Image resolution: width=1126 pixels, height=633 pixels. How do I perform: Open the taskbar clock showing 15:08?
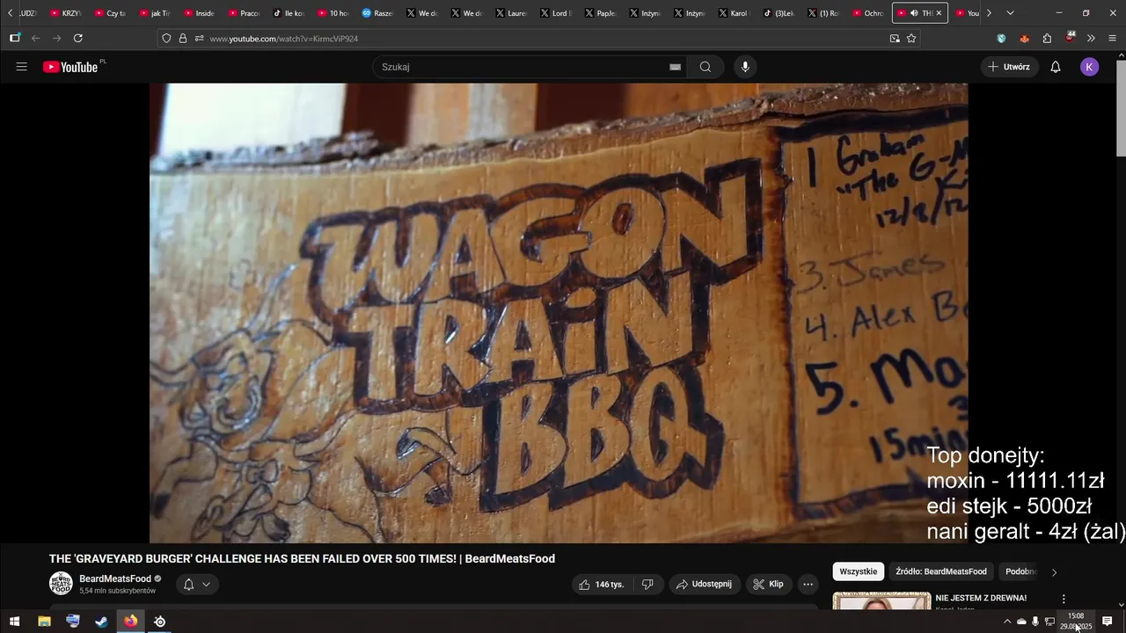coord(1076,622)
